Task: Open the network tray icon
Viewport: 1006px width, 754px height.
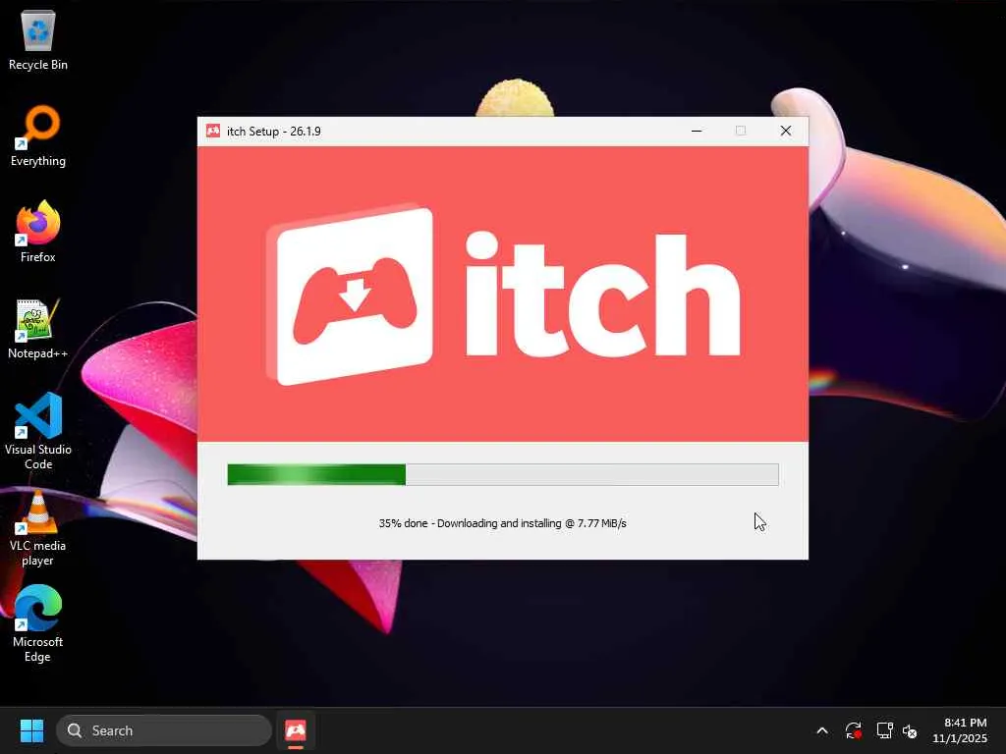Action: pos(885,730)
